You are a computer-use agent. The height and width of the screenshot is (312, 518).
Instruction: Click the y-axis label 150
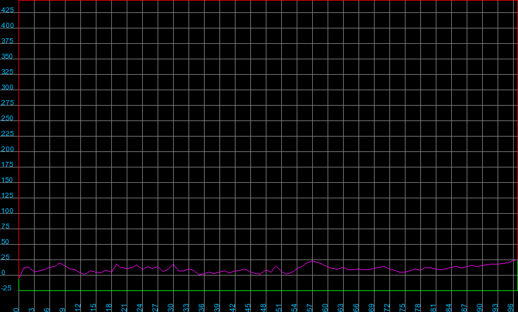point(7,180)
